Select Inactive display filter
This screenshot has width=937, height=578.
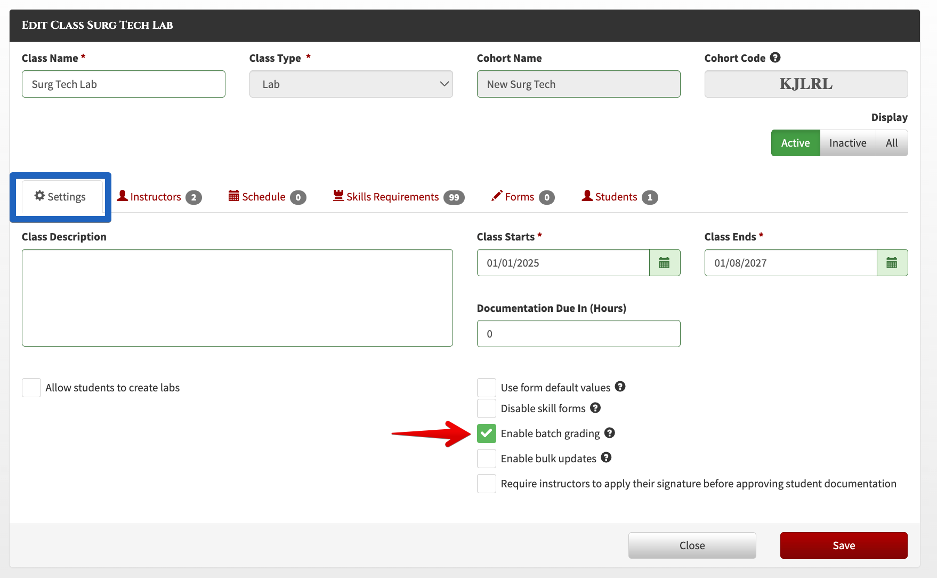pos(848,143)
